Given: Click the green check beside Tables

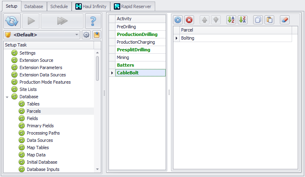Looking at the screenshot, I should point(22,104).
